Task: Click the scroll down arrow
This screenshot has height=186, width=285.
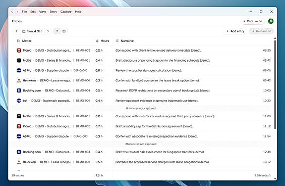Action: (275, 179)
